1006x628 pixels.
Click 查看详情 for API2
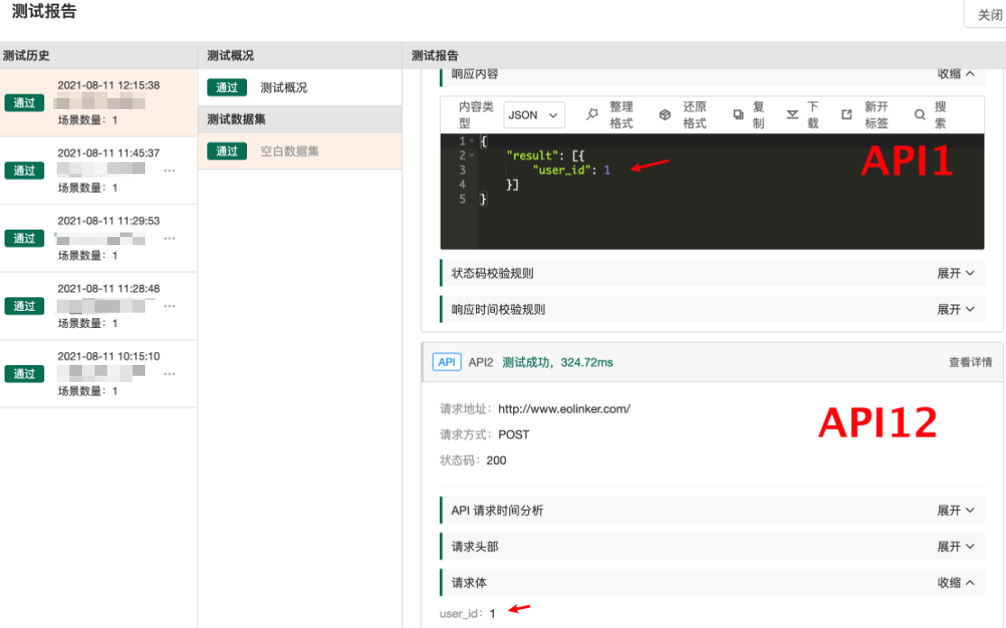coord(970,362)
